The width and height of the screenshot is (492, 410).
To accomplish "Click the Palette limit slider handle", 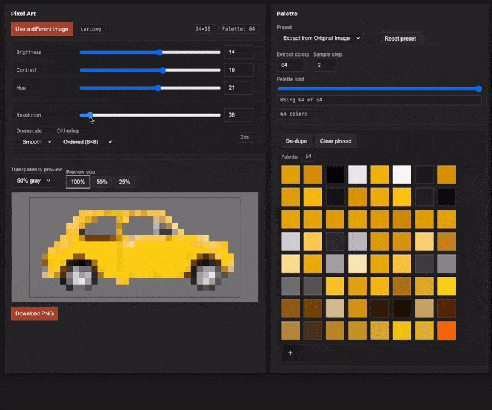I will tap(478, 89).
